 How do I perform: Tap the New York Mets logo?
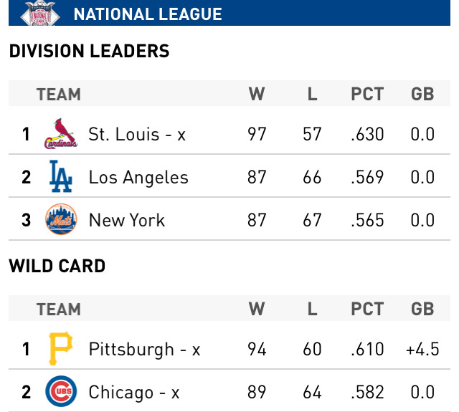[x=60, y=220]
